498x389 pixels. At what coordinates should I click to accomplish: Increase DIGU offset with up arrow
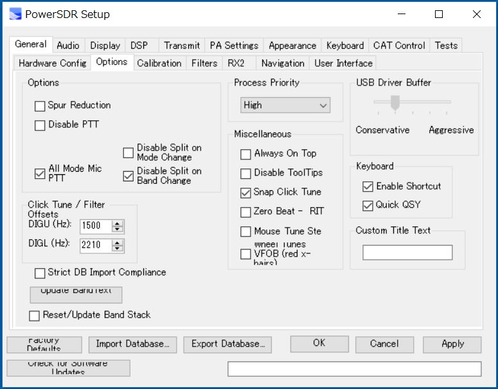point(118,223)
